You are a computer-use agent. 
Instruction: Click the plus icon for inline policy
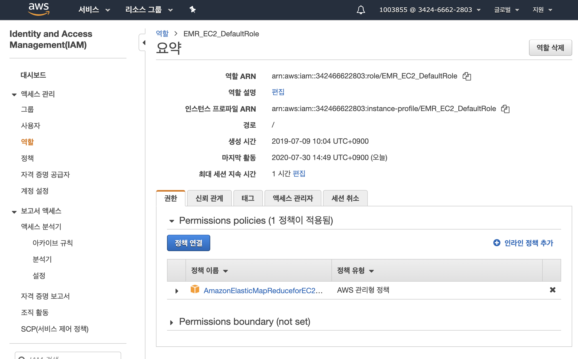click(497, 243)
